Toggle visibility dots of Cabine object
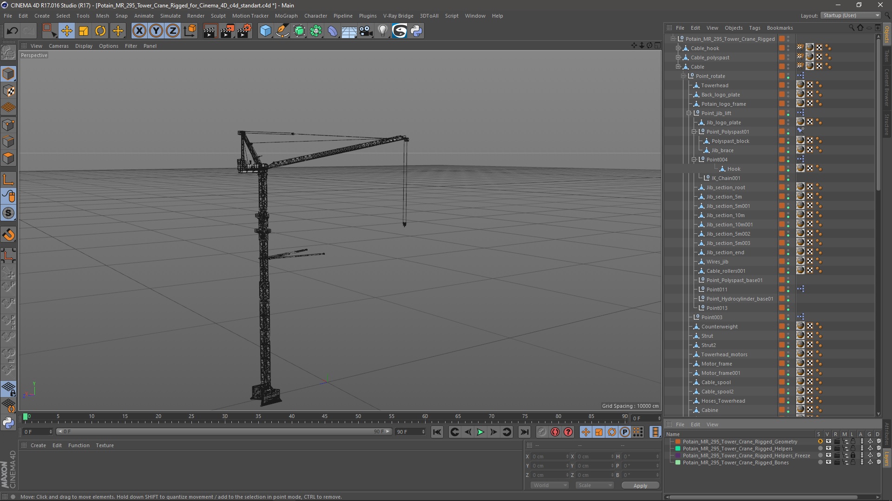The image size is (892, 501). pos(788,410)
